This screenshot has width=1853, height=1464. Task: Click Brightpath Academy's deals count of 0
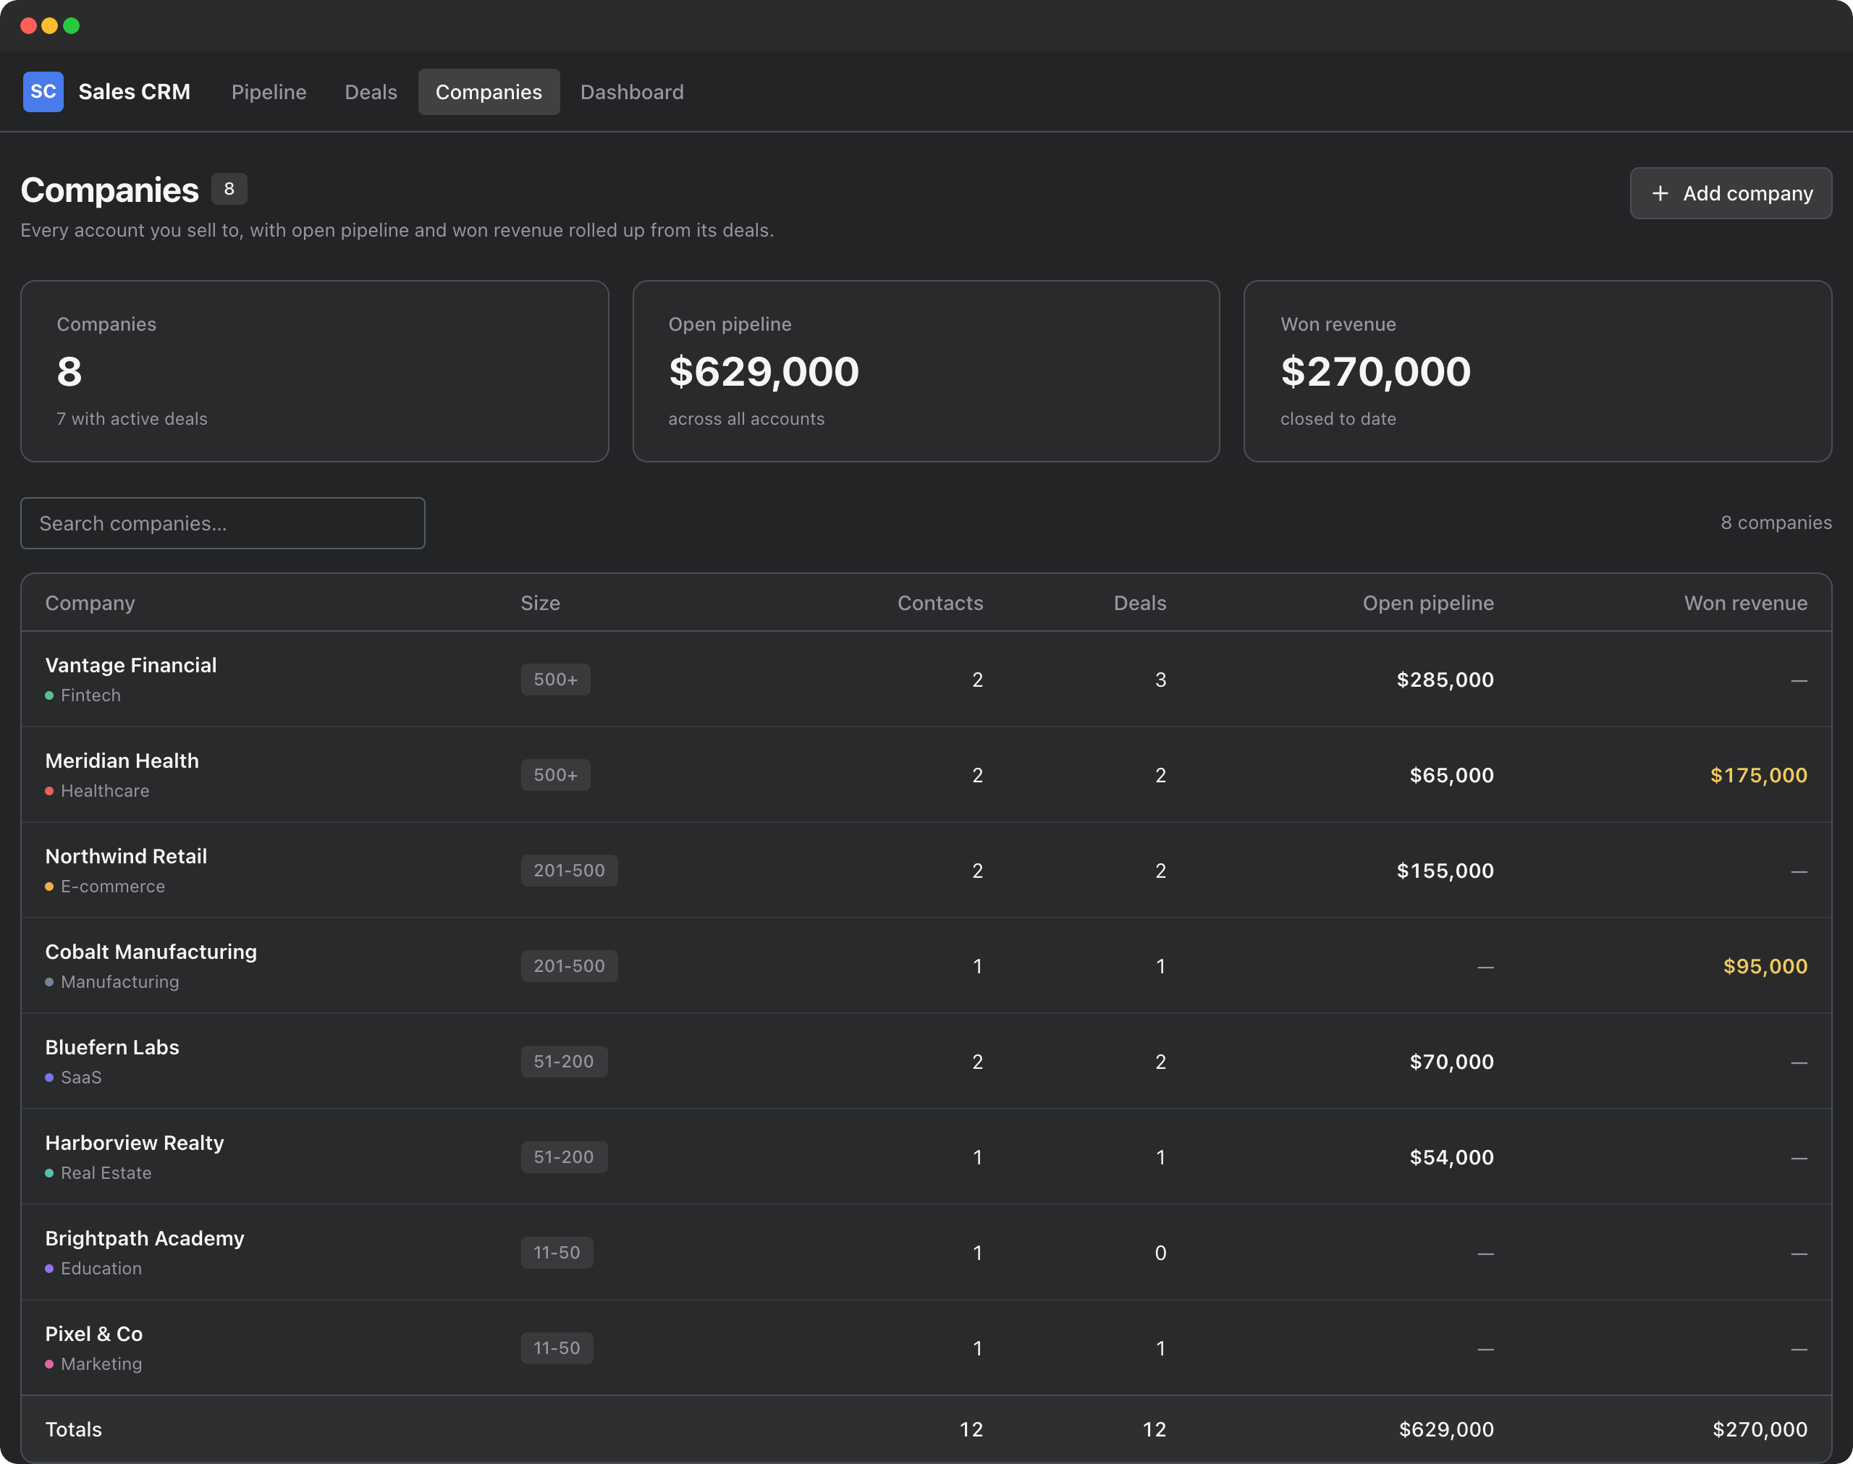click(1160, 1253)
